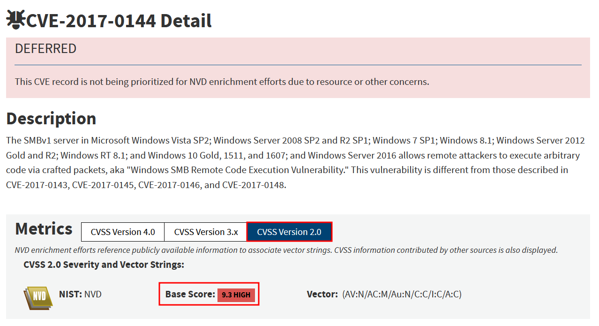Click the "NIST: NVD" source label

(x=80, y=295)
